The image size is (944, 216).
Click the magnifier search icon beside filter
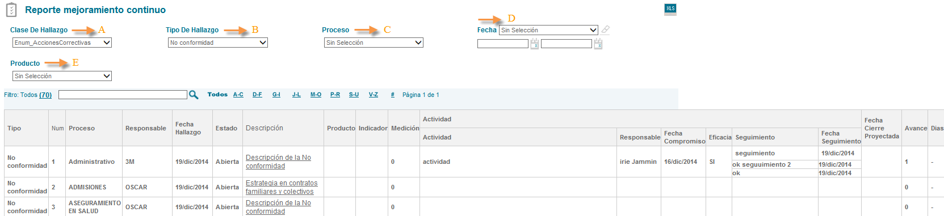click(194, 95)
